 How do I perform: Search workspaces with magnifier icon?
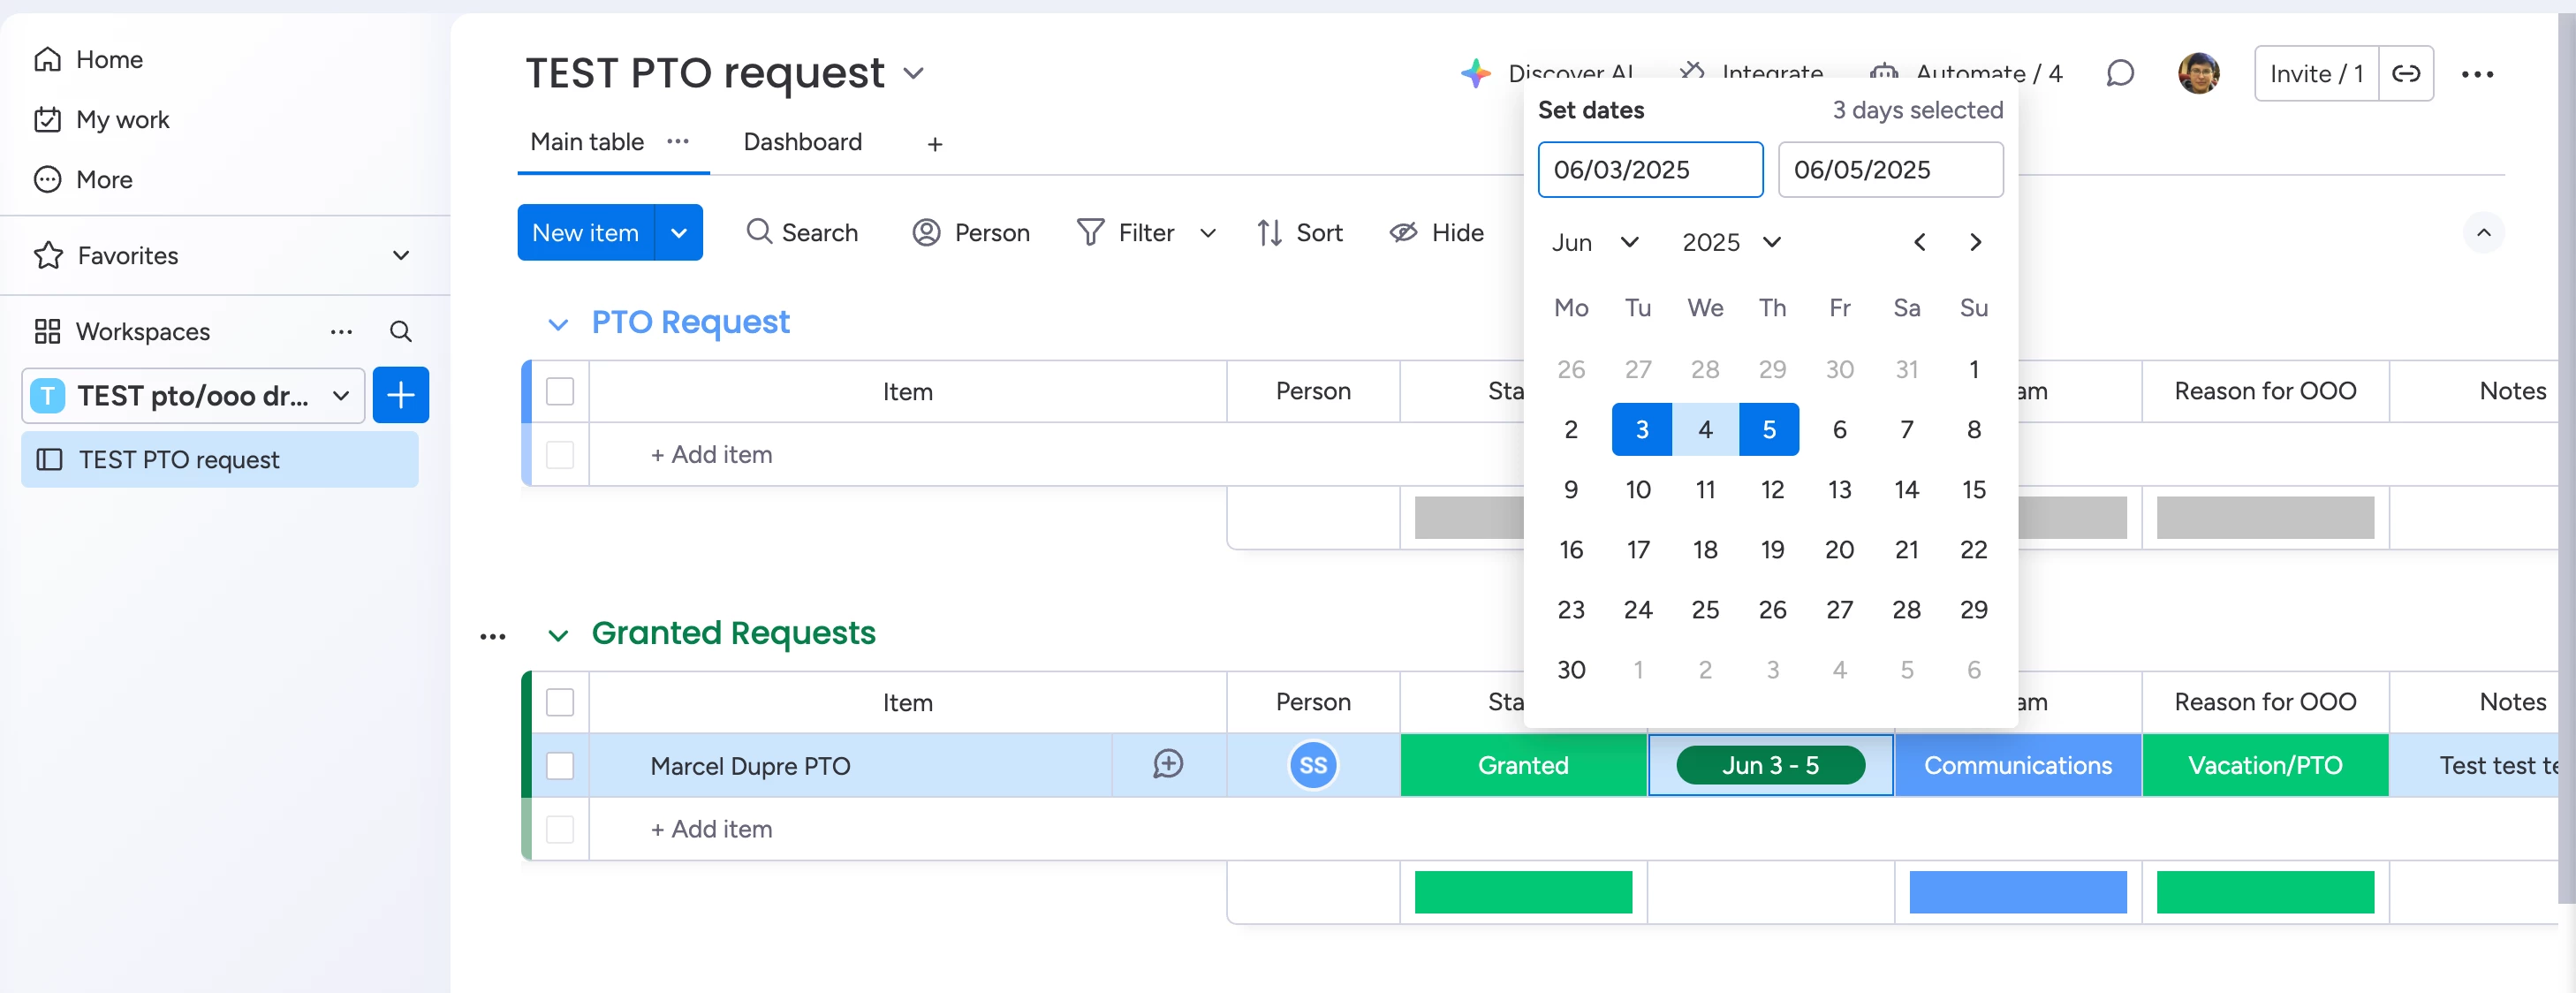pos(400,331)
